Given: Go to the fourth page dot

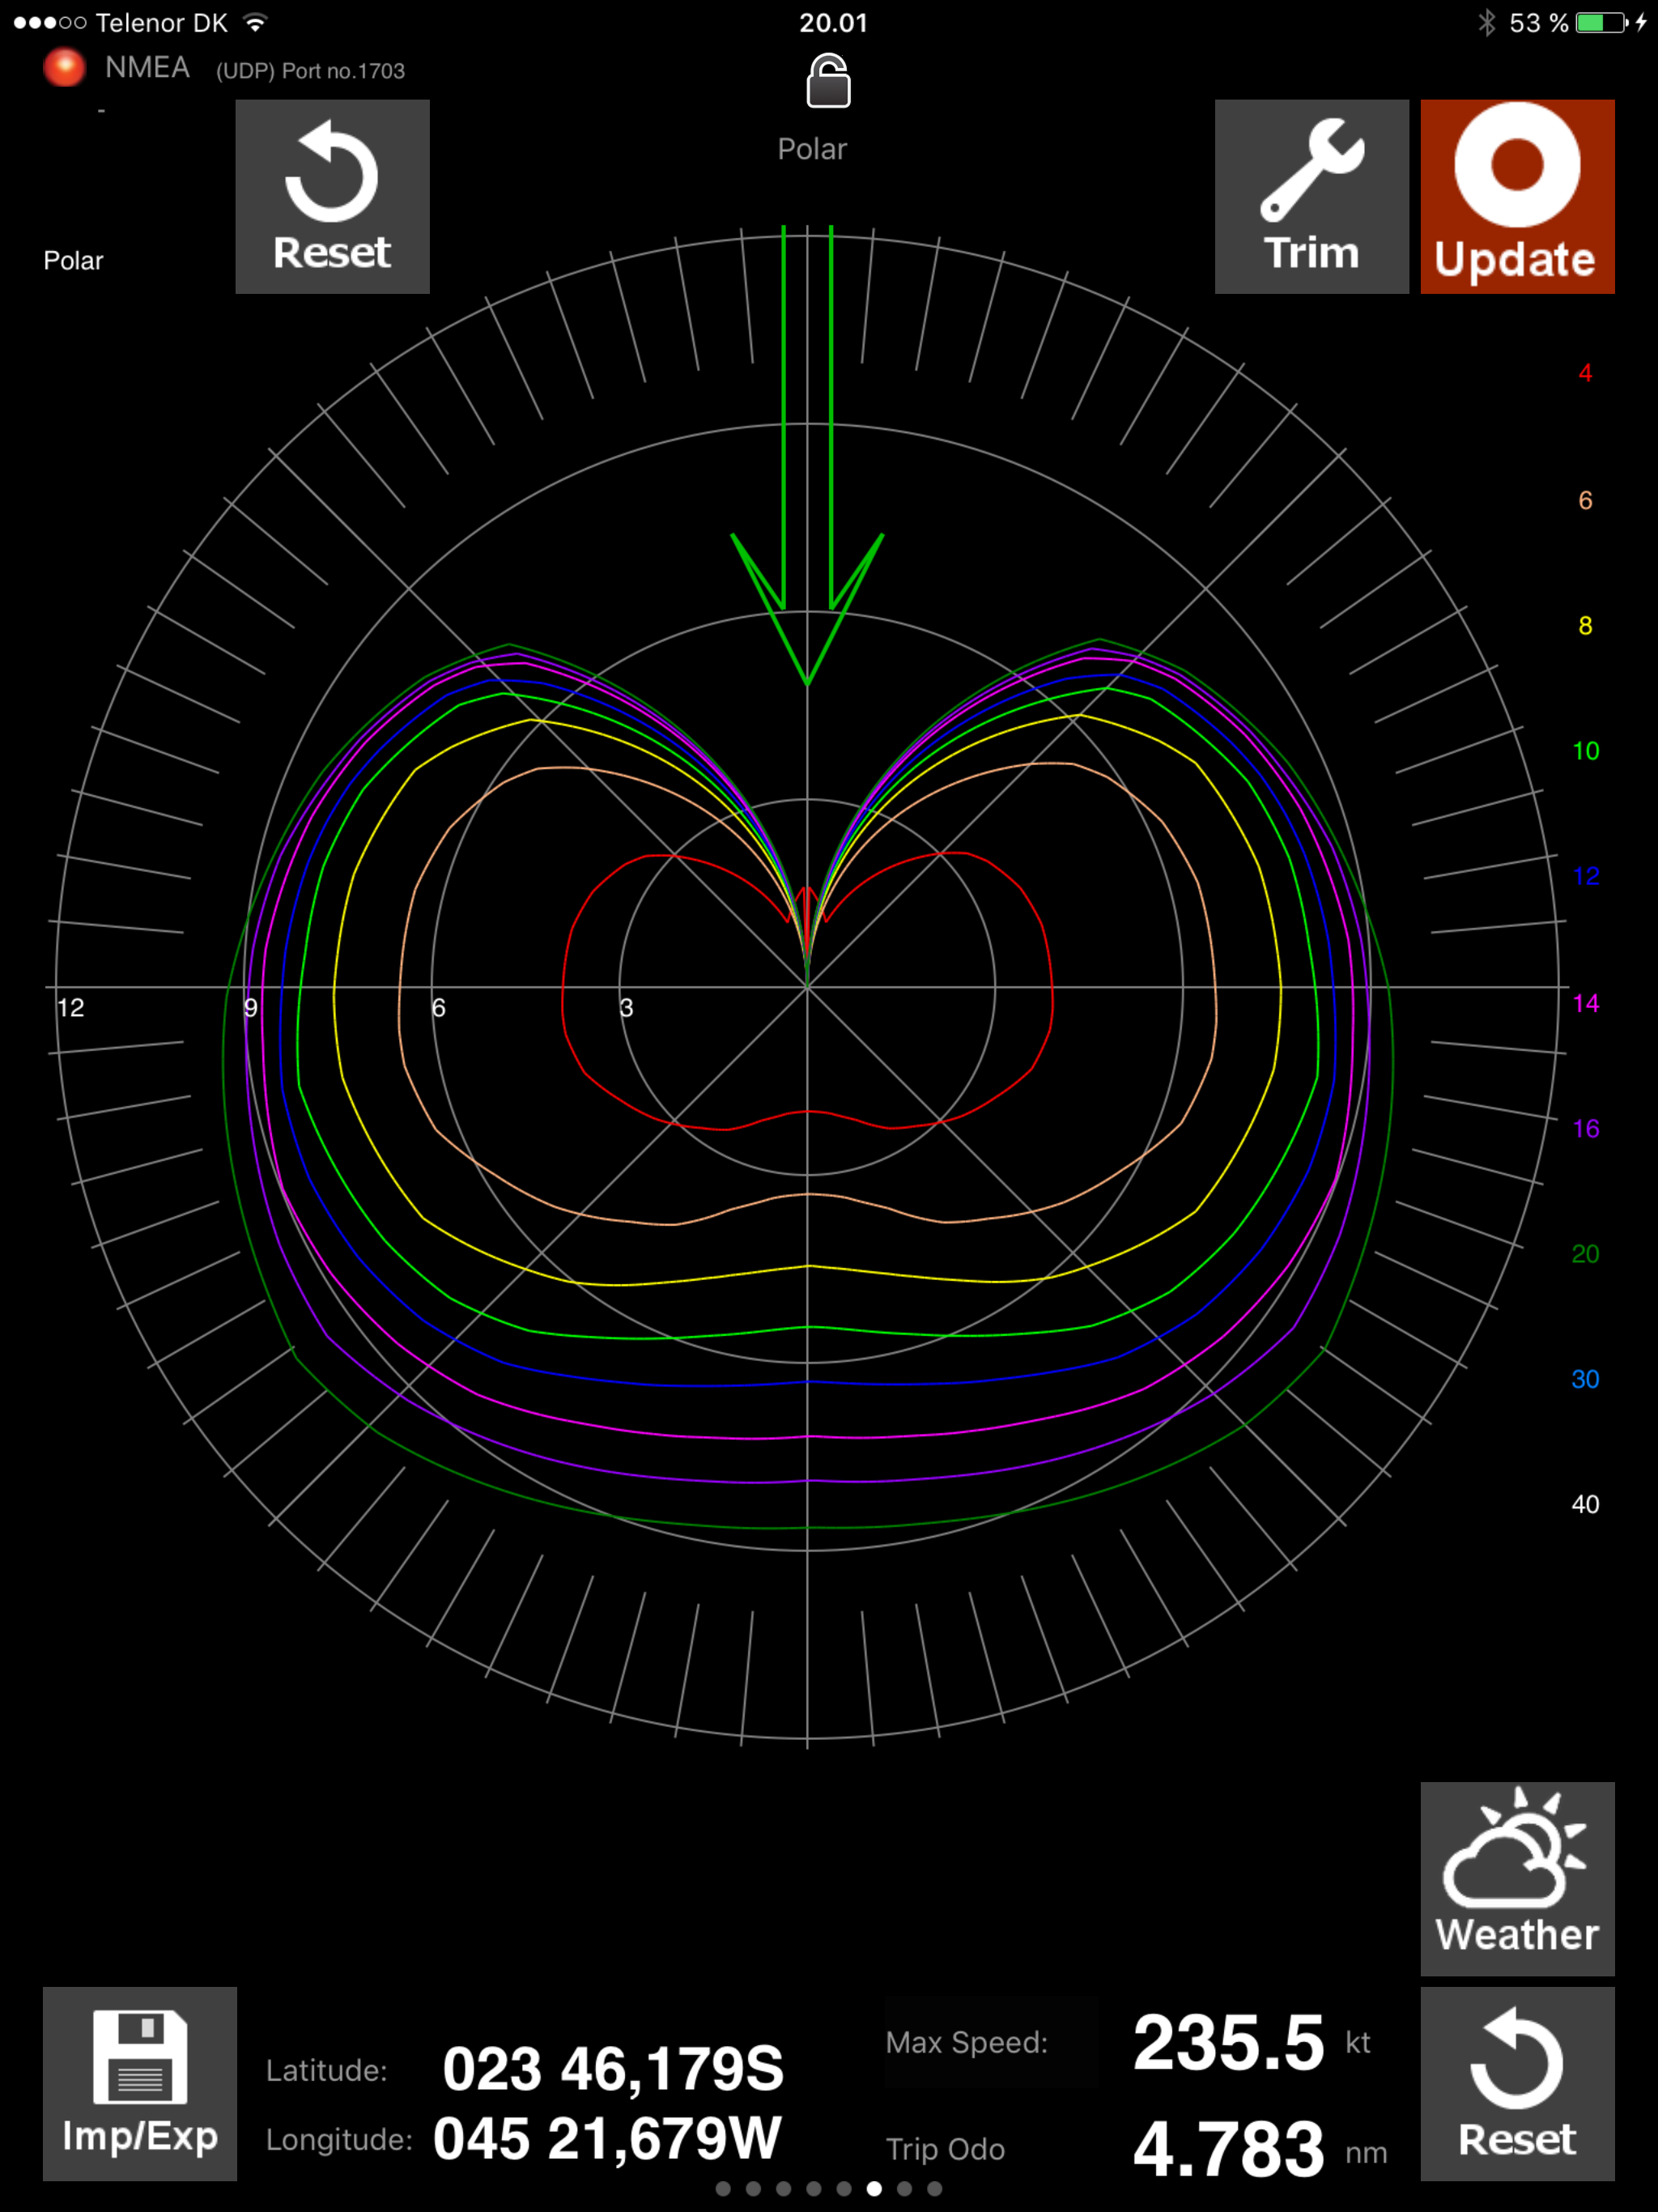Looking at the screenshot, I should [x=813, y=2189].
